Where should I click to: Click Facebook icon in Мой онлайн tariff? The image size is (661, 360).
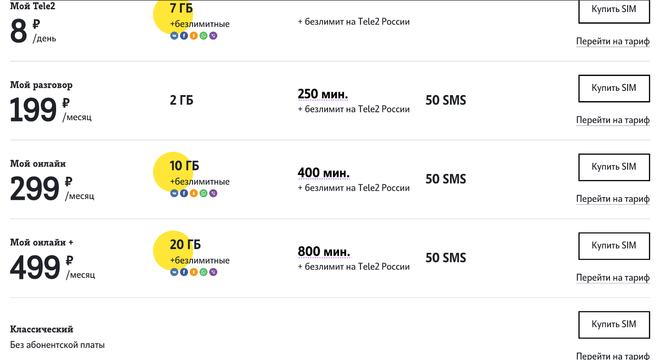[x=184, y=193]
